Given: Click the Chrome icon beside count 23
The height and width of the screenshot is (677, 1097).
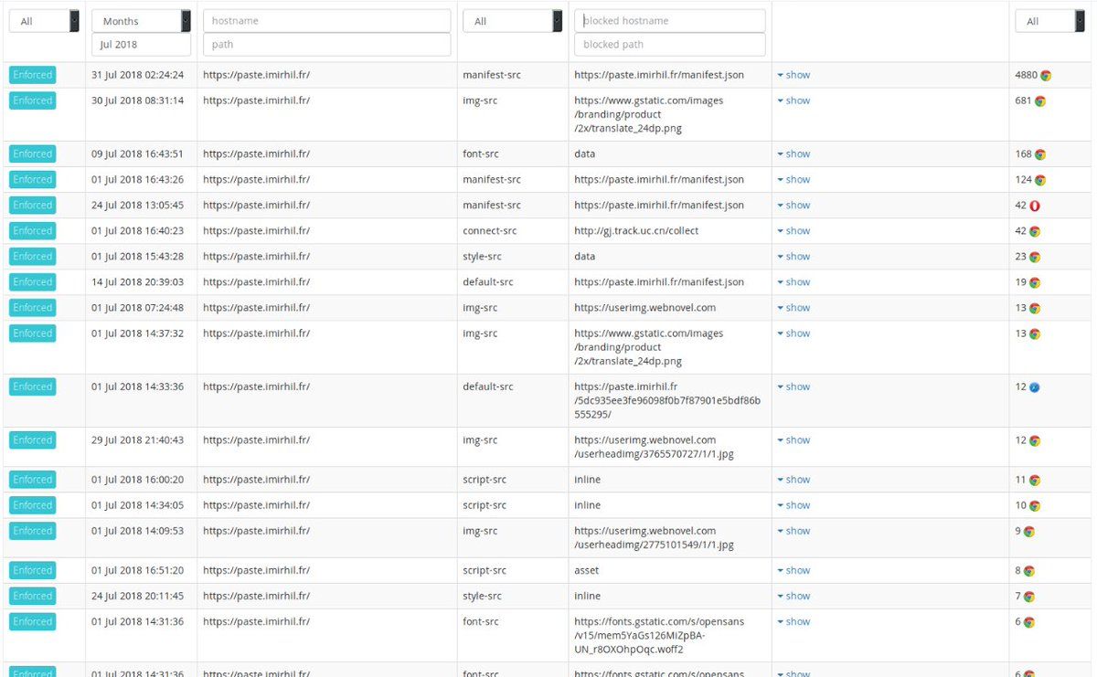Looking at the screenshot, I should [1035, 257].
